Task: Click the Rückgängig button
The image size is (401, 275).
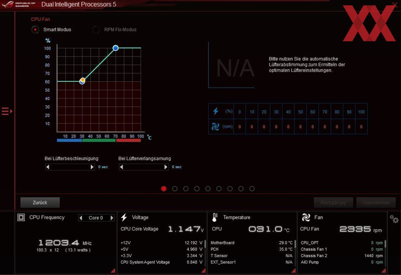Action: [333, 203]
